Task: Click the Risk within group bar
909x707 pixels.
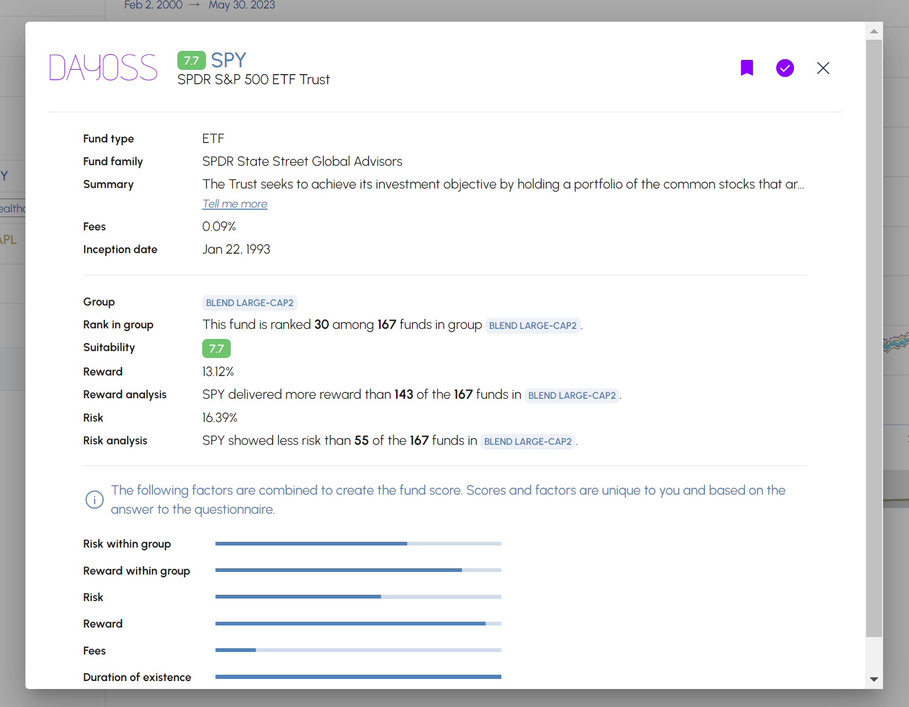Action: tap(358, 544)
